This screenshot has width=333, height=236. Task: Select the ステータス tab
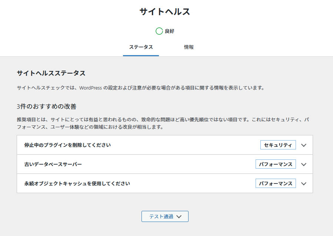(141, 47)
